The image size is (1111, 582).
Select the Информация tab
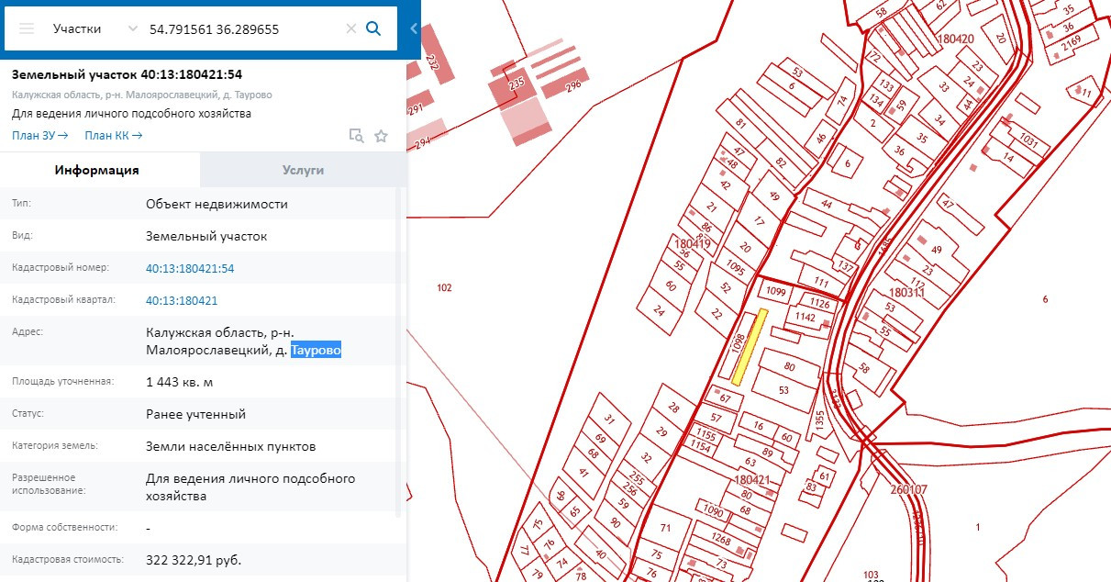(x=96, y=170)
